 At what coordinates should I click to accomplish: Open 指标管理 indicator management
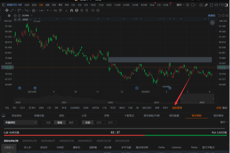click(177, 108)
